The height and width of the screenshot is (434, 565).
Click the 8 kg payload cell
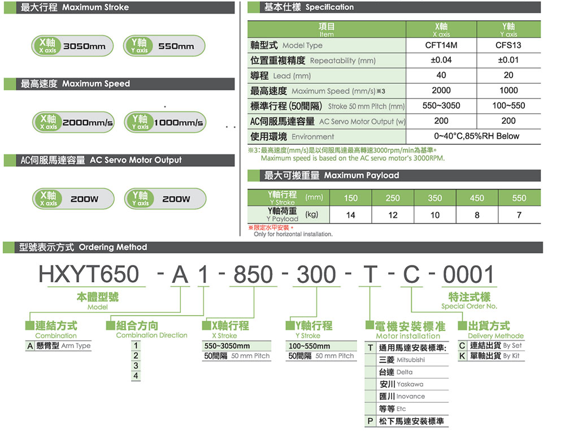click(477, 215)
